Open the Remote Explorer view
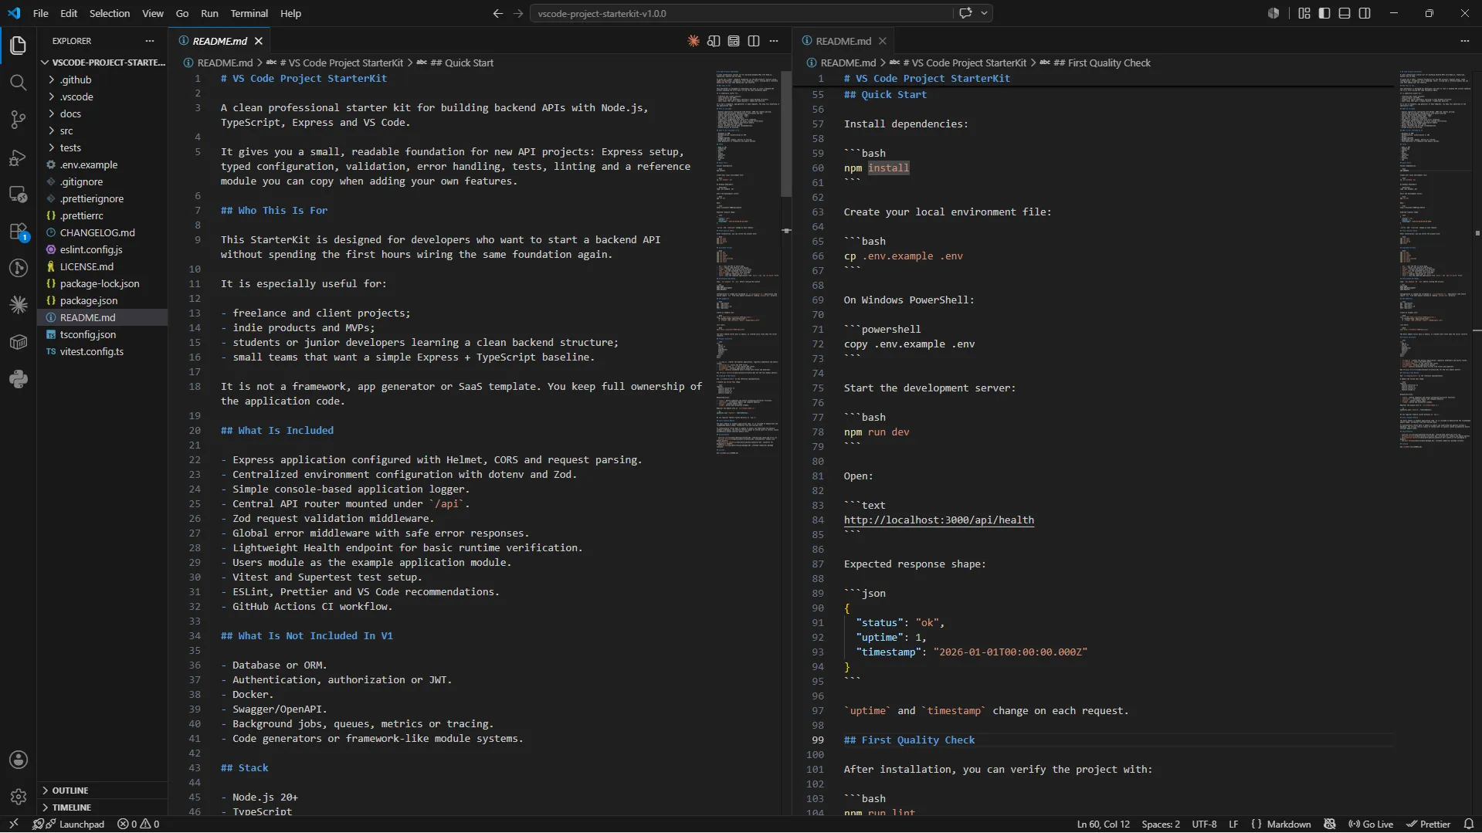The height and width of the screenshot is (833, 1482). pos(18,195)
